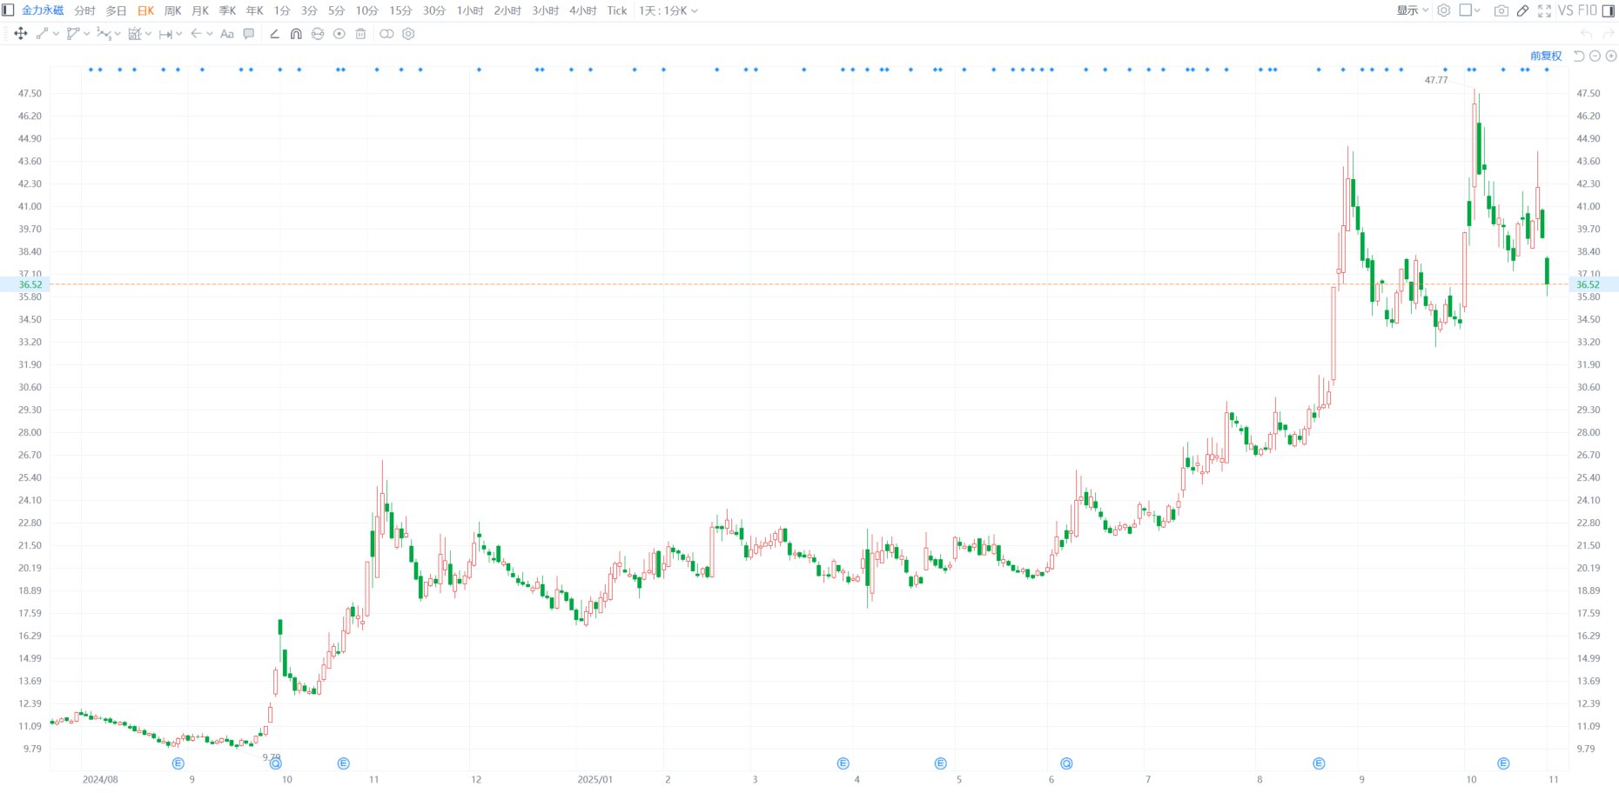Toggle the right sidebar panel
This screenshot has width=1619, height=793.
tap(1609, 10)
